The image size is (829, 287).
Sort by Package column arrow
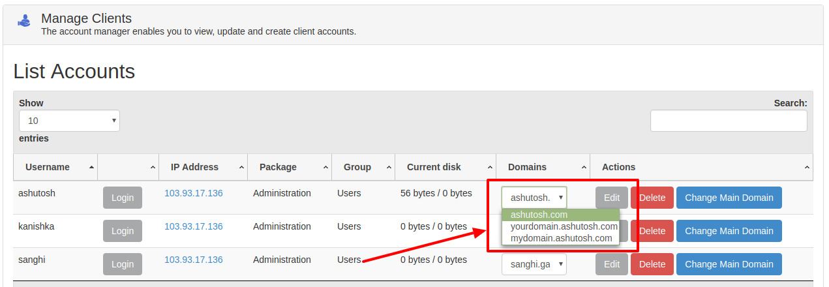[325, 168]
